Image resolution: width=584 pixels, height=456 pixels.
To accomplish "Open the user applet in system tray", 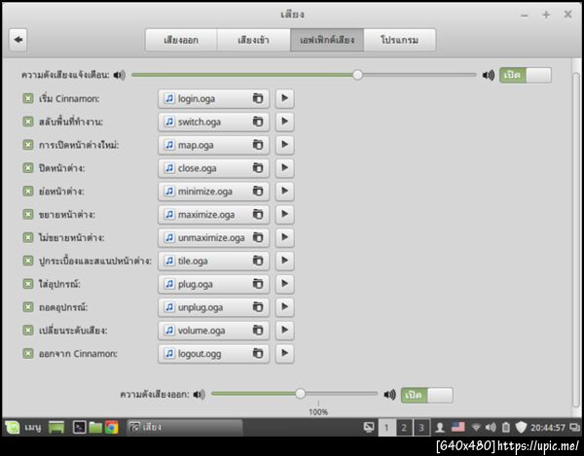I will (440, 428).
